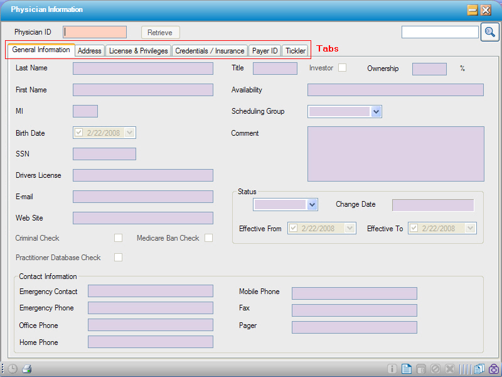Click into the Comment text area
Viewport: 502px width, 377px height.
click(x=395, y=153)
